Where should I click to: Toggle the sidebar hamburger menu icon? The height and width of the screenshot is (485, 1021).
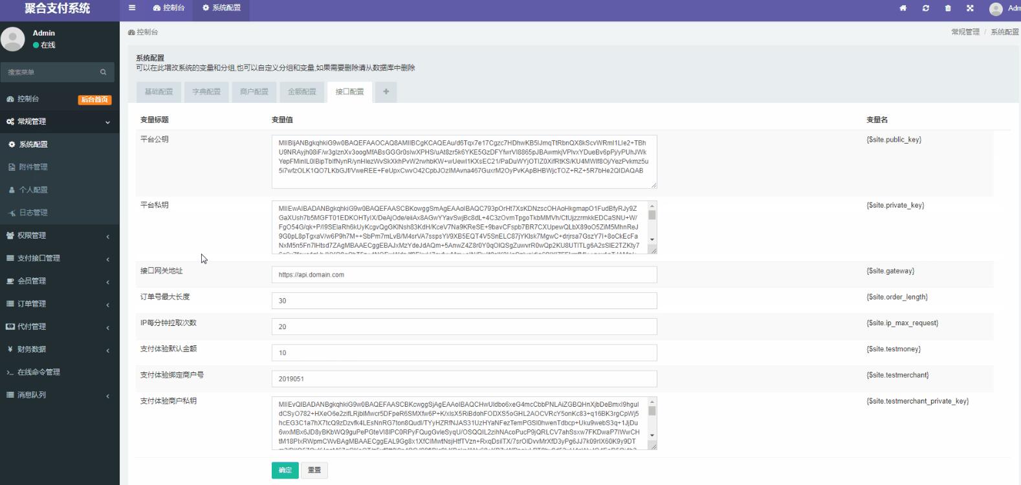[x=132, y=8]
